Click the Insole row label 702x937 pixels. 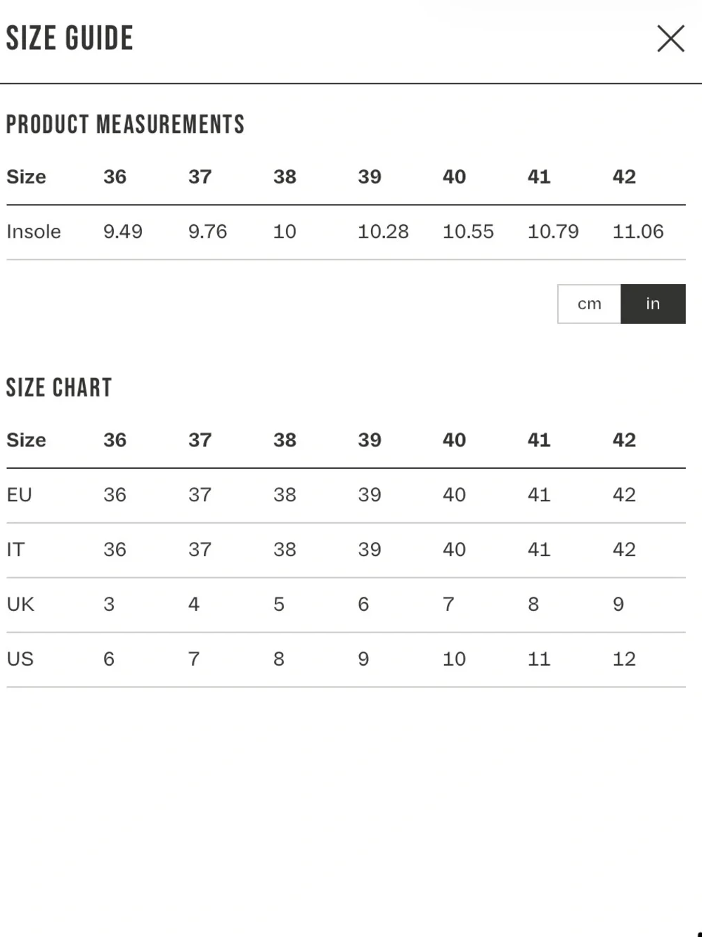(x=34, y=231)
